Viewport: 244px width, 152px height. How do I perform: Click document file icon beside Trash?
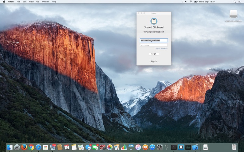205,147
